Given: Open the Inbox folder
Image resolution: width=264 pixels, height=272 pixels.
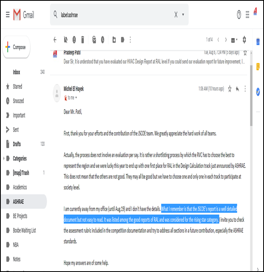Looking at the screenshot, I should (24, 72).
